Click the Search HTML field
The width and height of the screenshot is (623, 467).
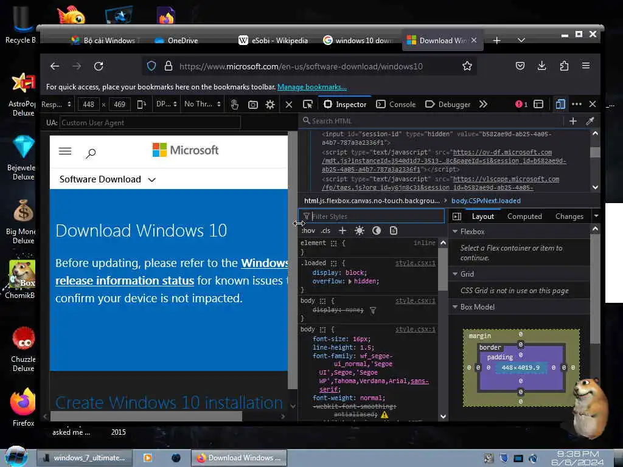(x=433, y=121)
